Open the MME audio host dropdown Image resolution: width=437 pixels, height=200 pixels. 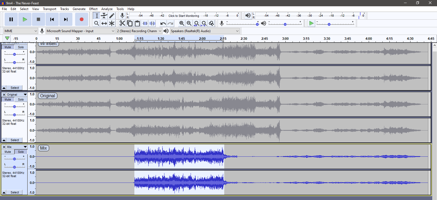tap(20, 31)
